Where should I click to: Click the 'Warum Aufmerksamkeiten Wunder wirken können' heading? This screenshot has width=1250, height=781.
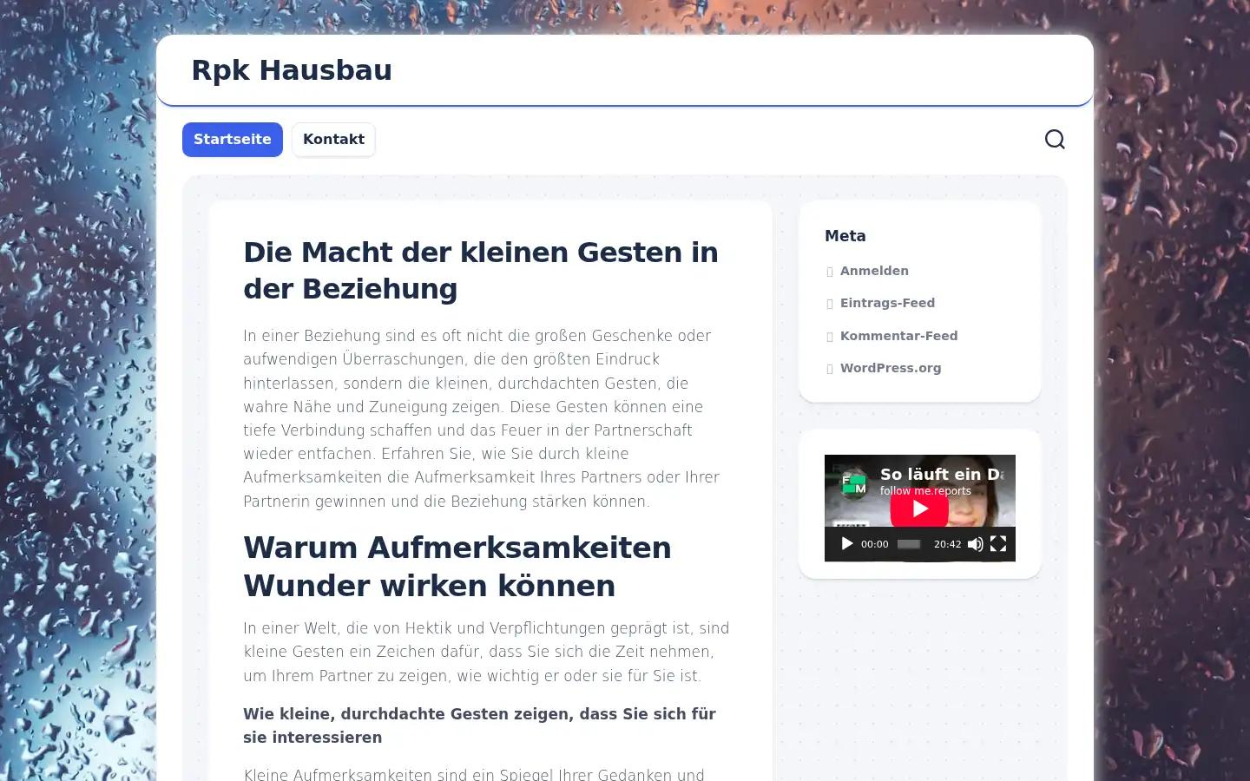pos(457,567)
